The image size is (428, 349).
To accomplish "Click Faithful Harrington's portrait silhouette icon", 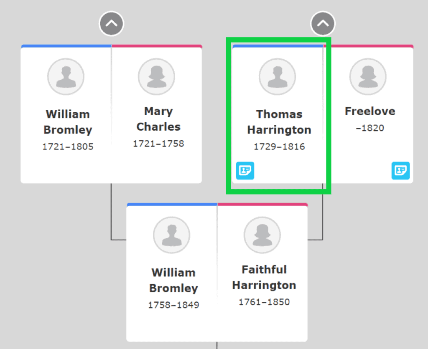I will (262, 235).
